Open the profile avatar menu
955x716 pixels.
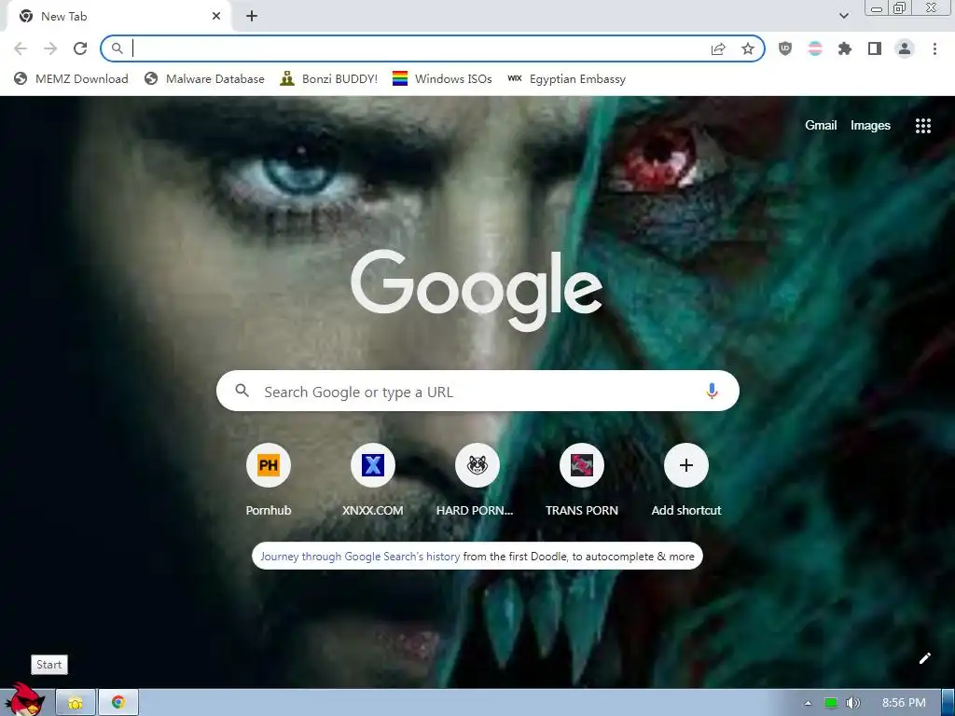click(x=905, y=48)
